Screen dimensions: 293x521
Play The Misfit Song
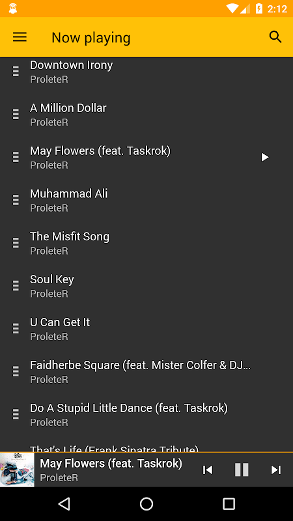[146, 243]
